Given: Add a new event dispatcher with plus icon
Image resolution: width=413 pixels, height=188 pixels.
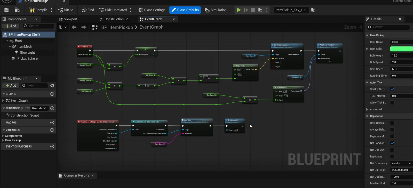Looking at the screenshot, I should click(52, 146).
